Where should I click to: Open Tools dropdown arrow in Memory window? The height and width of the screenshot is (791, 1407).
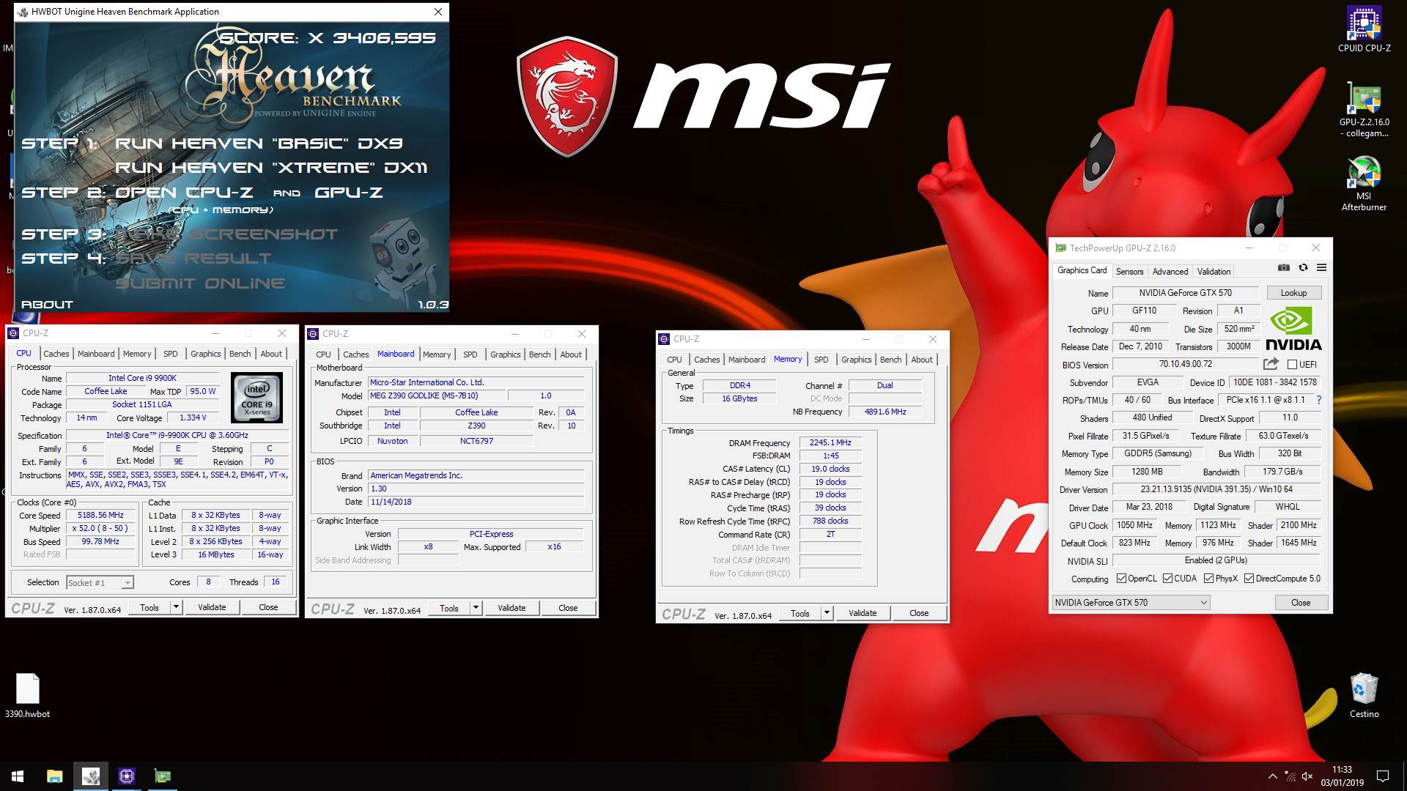(x=826, y=613)
